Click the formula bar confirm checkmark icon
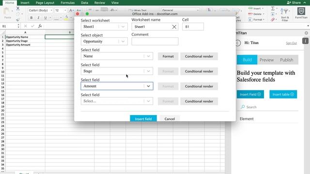310x174 pixels. tap(32, 26)
